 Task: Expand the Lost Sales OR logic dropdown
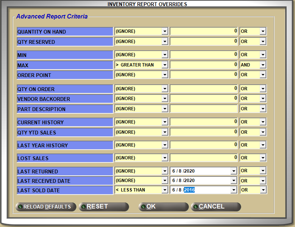263,158
